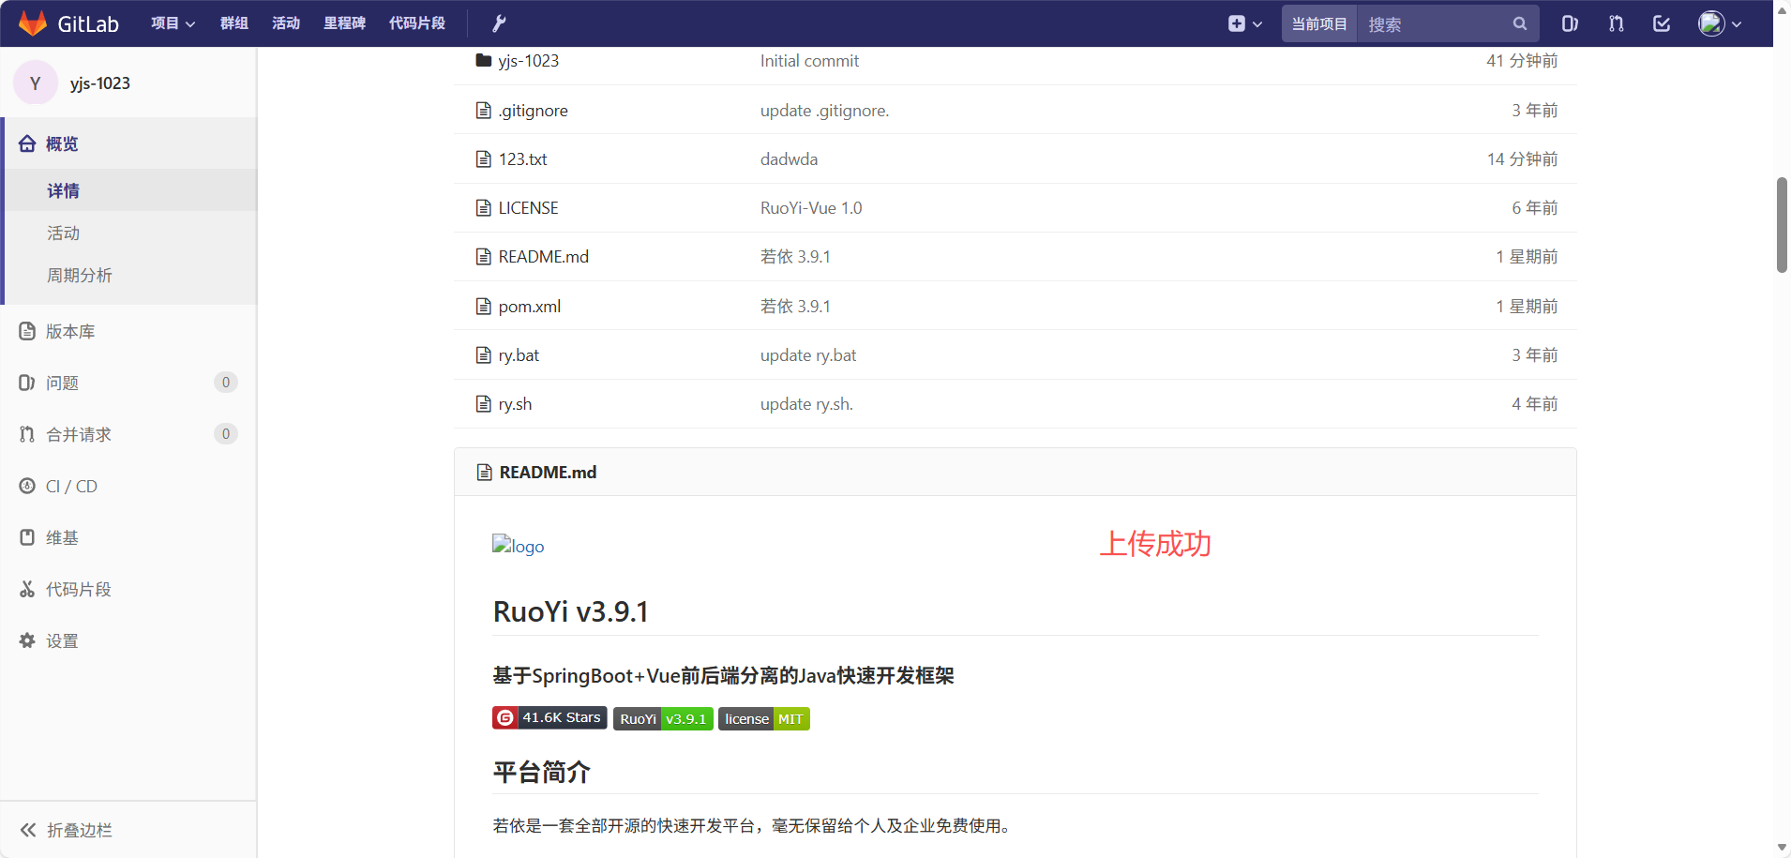The width and height of the screenshot is (1791, 858).
Task: Click the page vertical scrollbar thumb
Action: [x=1782, y=225]
